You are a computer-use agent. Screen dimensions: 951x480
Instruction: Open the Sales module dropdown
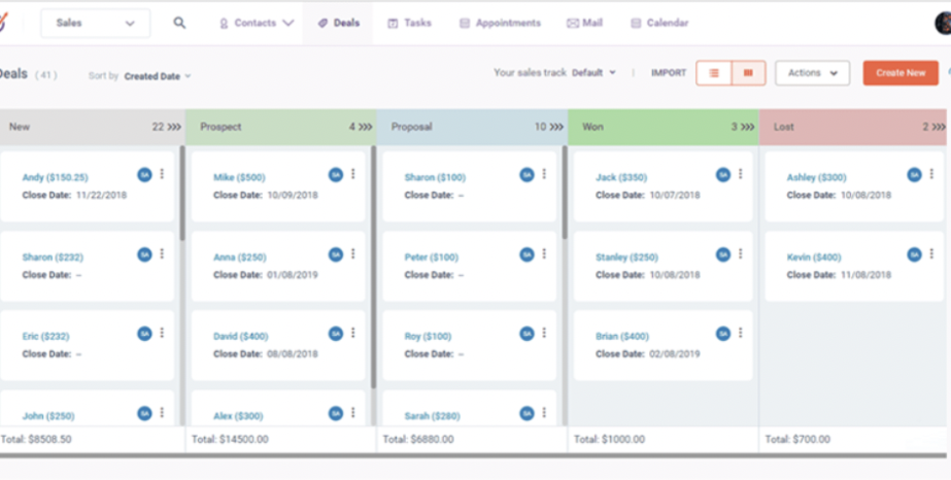(95, 23)
